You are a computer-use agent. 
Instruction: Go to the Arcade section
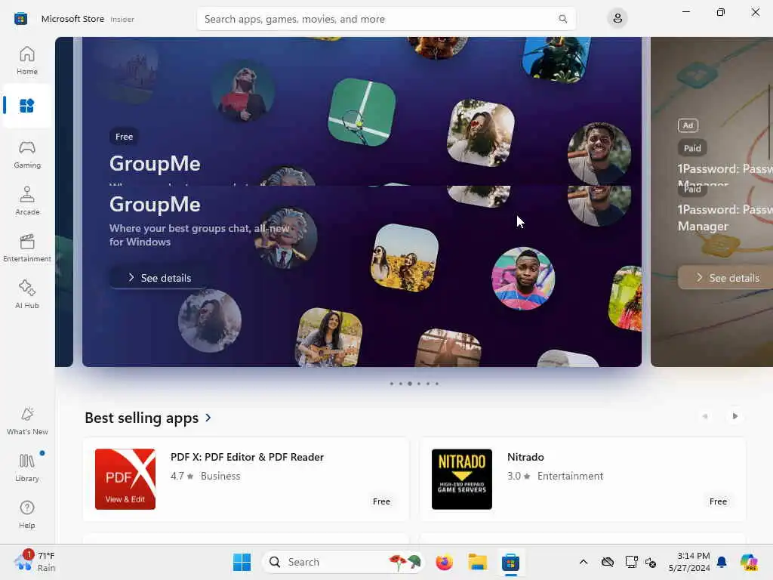click(26, 201)
